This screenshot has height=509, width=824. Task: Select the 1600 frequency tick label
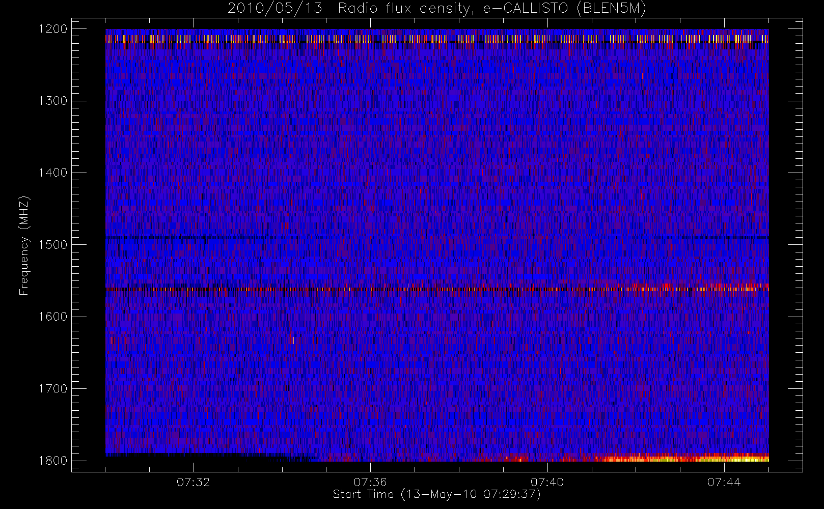click(x=53, y=317)
